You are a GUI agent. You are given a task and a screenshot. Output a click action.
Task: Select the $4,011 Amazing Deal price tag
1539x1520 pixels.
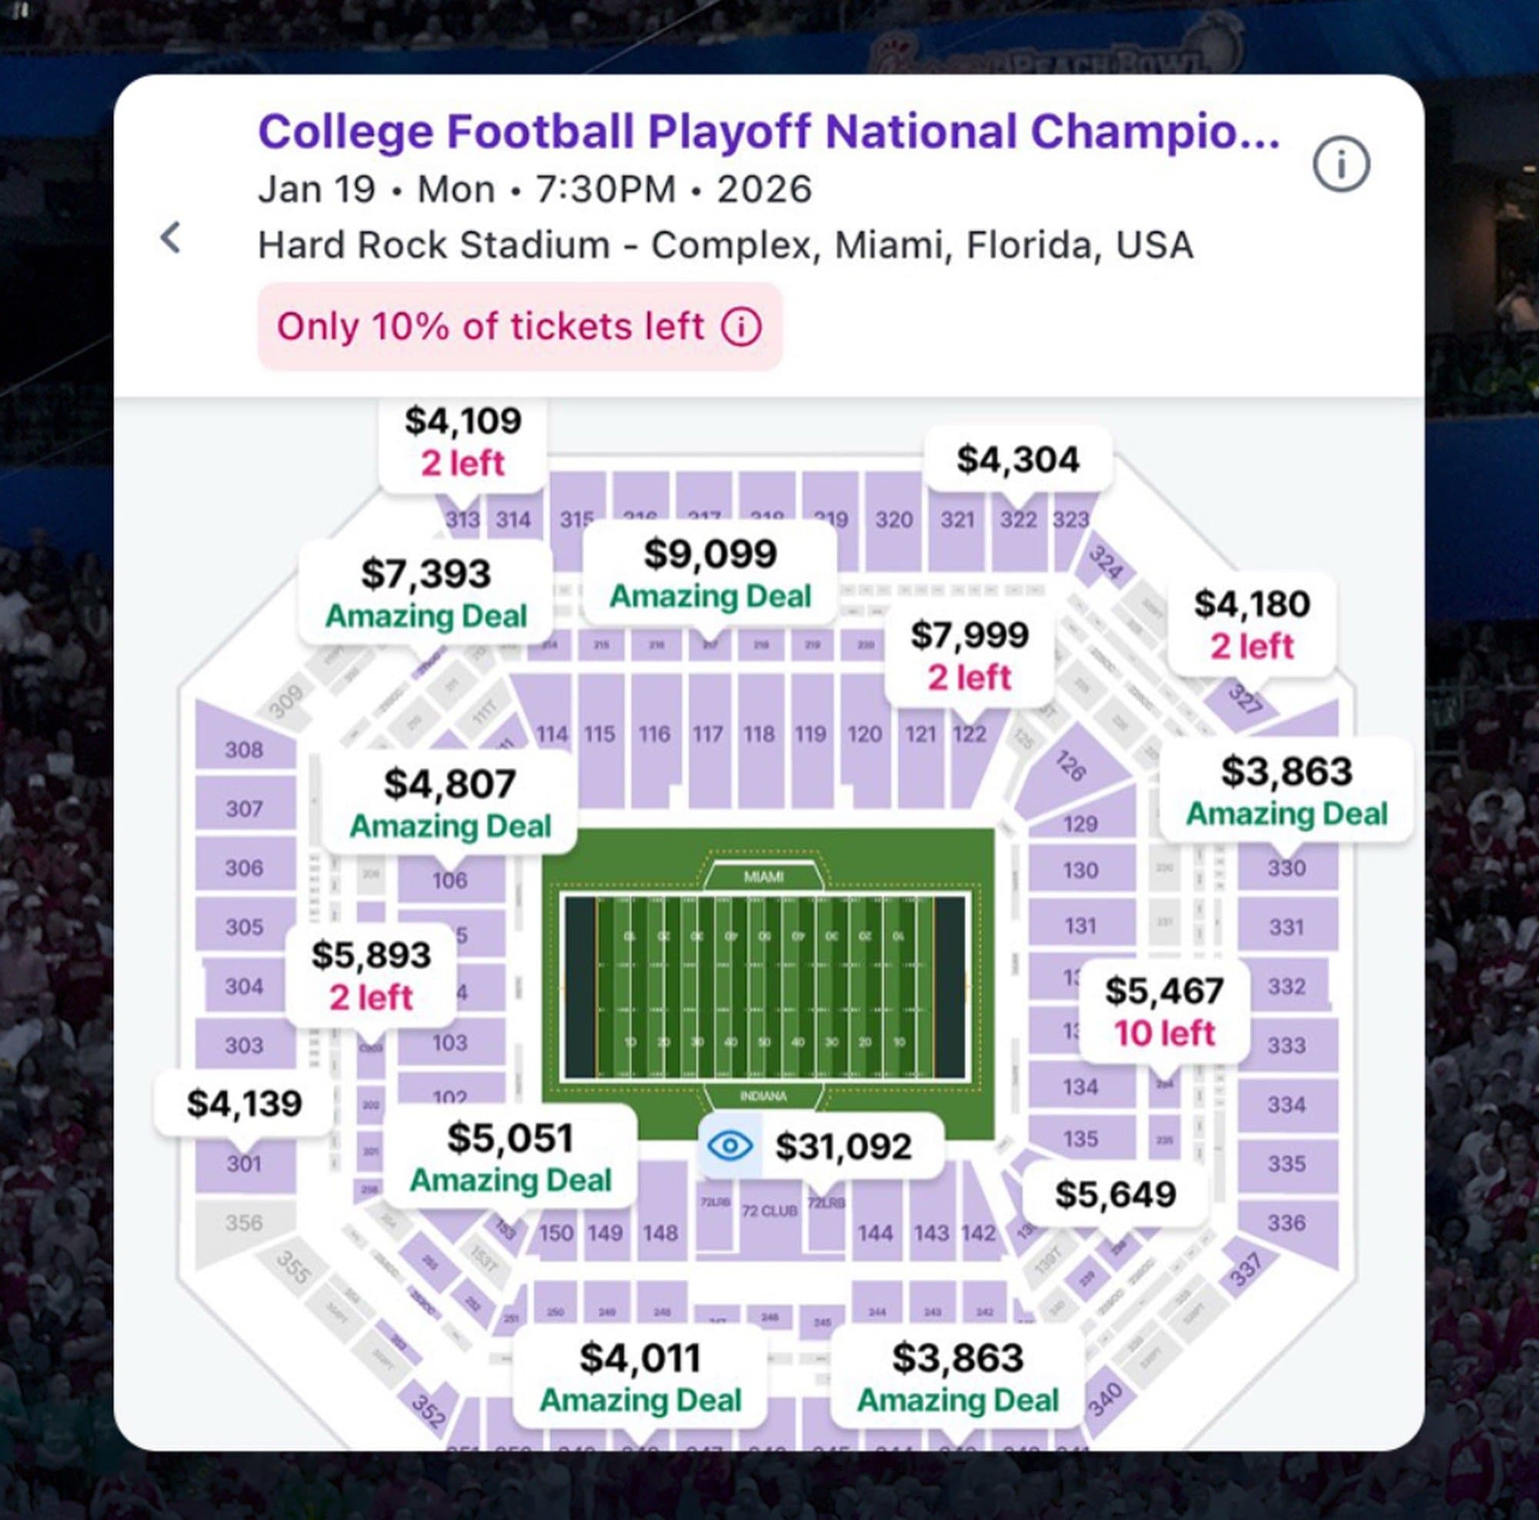coord(639,1378)
